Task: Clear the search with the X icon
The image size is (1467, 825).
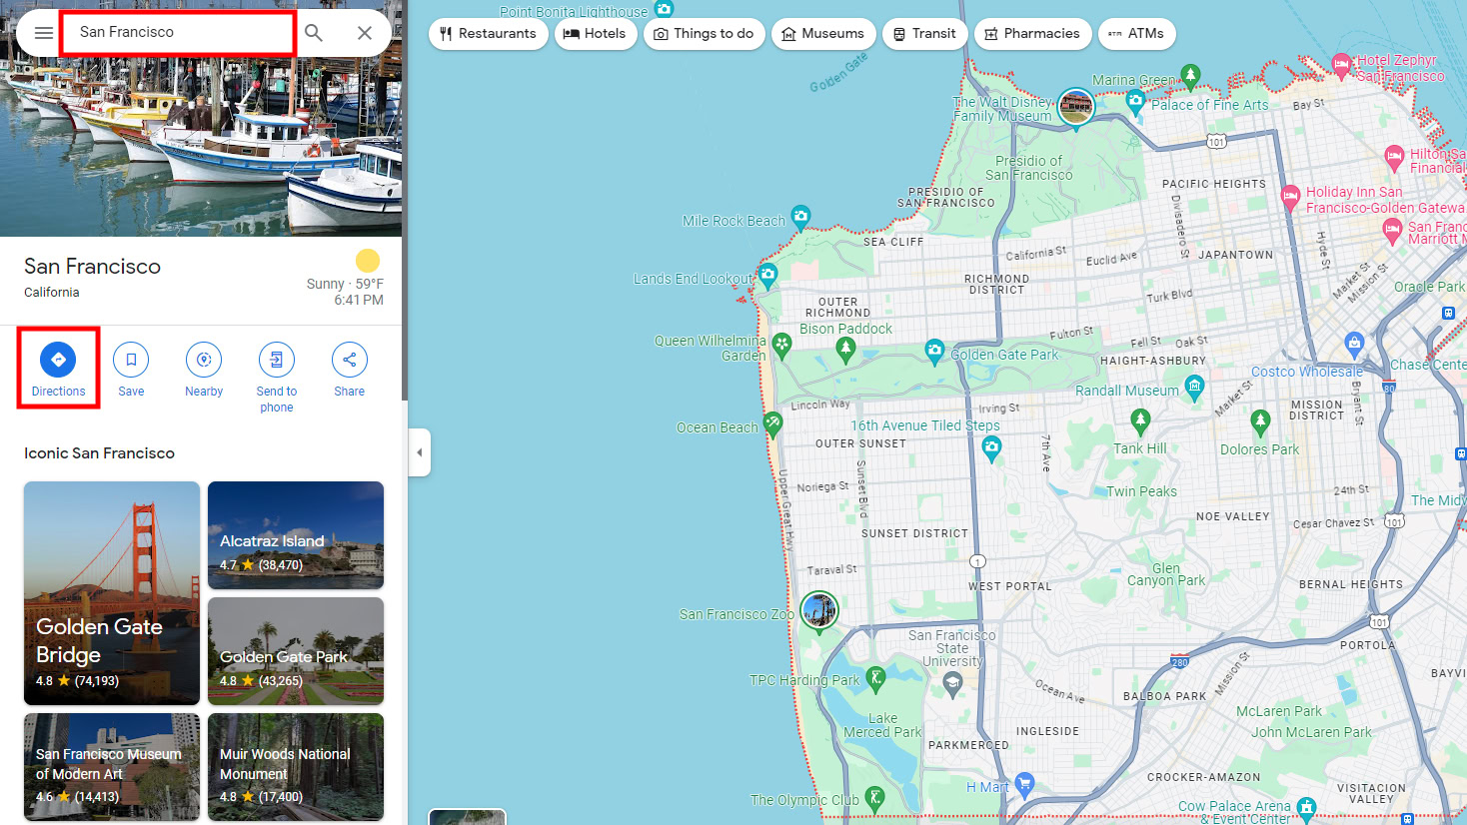Action: point(365,33)
